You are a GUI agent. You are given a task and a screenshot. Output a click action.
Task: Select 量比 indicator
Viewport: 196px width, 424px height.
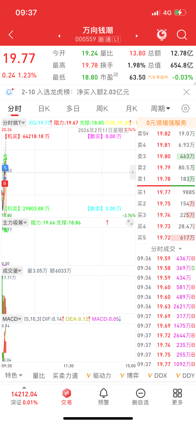click(x=39, y=376)
